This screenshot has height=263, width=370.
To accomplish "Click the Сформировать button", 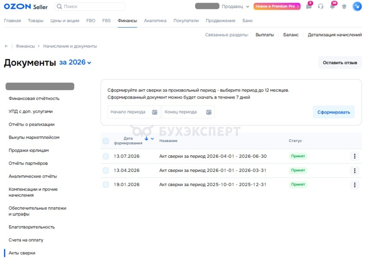I will point(334,112).
